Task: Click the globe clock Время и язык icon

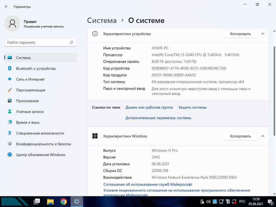Action: [x=10, y=122]
